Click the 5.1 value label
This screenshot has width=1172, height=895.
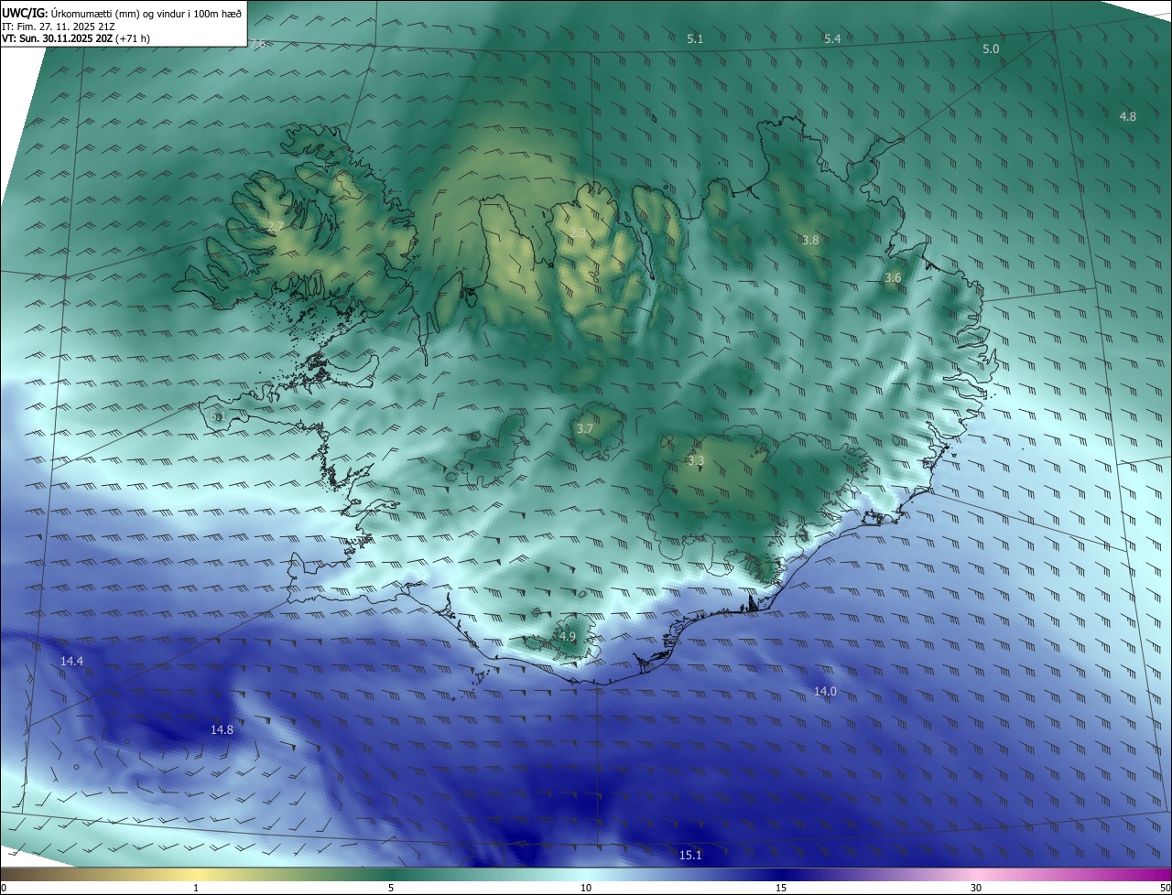(x=695, y=38)
